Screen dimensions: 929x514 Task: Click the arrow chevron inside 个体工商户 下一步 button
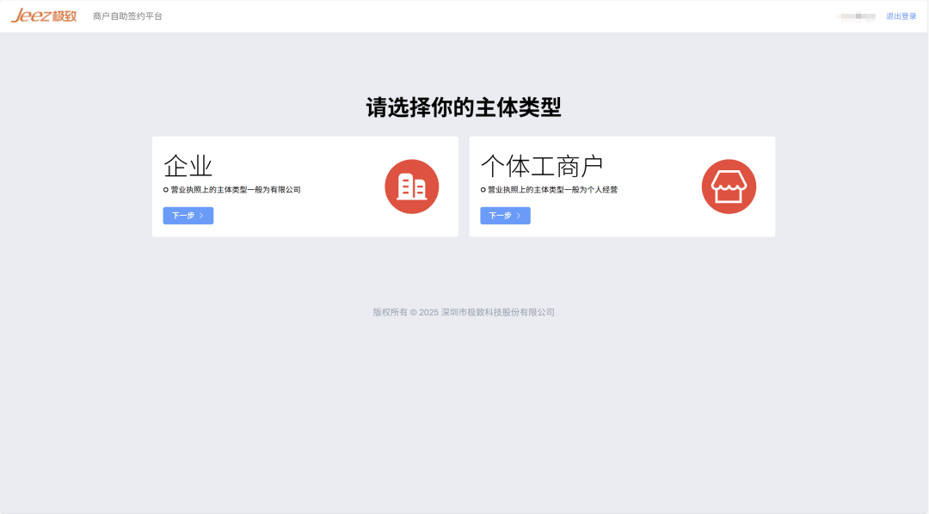518,216
